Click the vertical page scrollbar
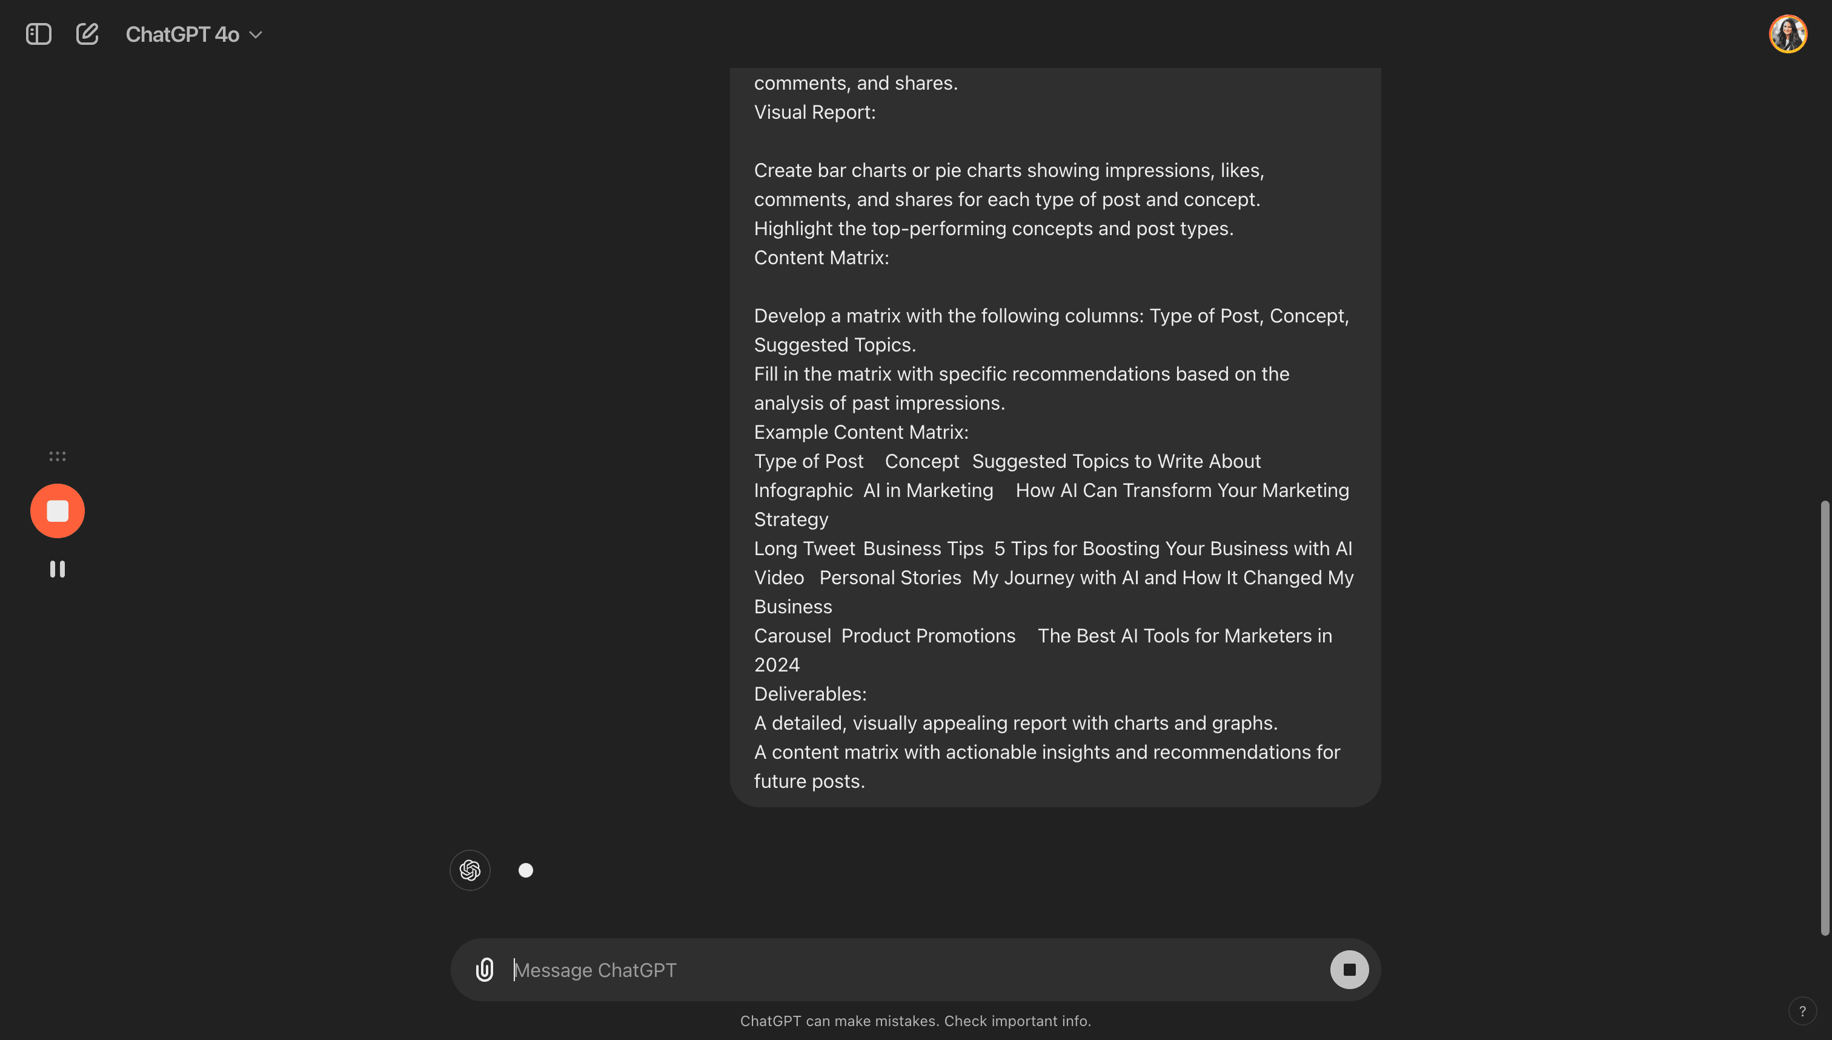 point(1825,718)
